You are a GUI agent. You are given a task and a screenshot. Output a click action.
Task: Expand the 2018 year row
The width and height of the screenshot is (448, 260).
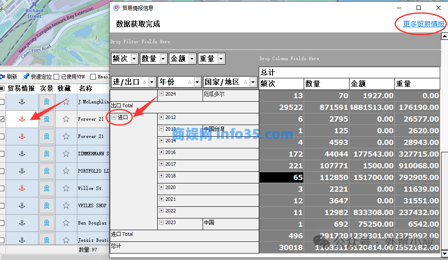[162, 175]
